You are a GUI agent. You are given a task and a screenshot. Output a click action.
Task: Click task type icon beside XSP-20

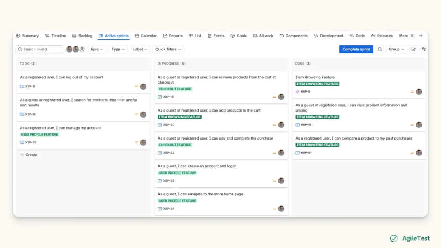point(160,124)
